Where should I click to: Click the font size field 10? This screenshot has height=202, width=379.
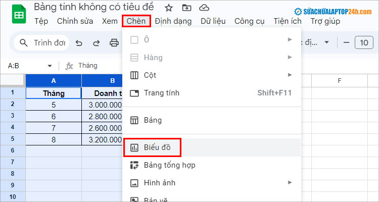(x=364, y=43)
